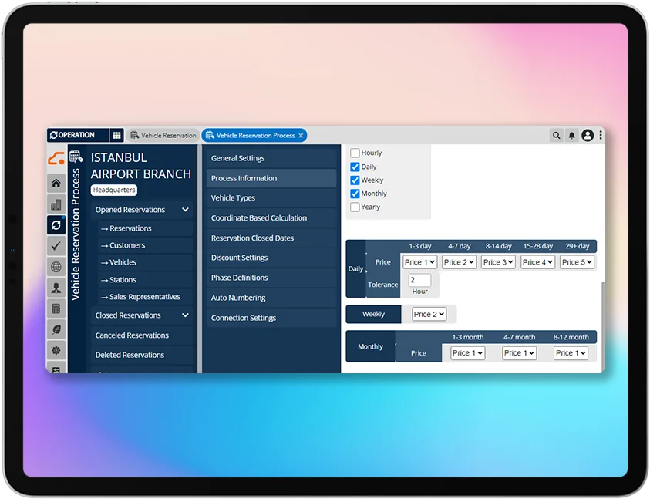Open the 1-3 day price dropdown
Viewport: 650px width, 499px height.
coord(419,262)
